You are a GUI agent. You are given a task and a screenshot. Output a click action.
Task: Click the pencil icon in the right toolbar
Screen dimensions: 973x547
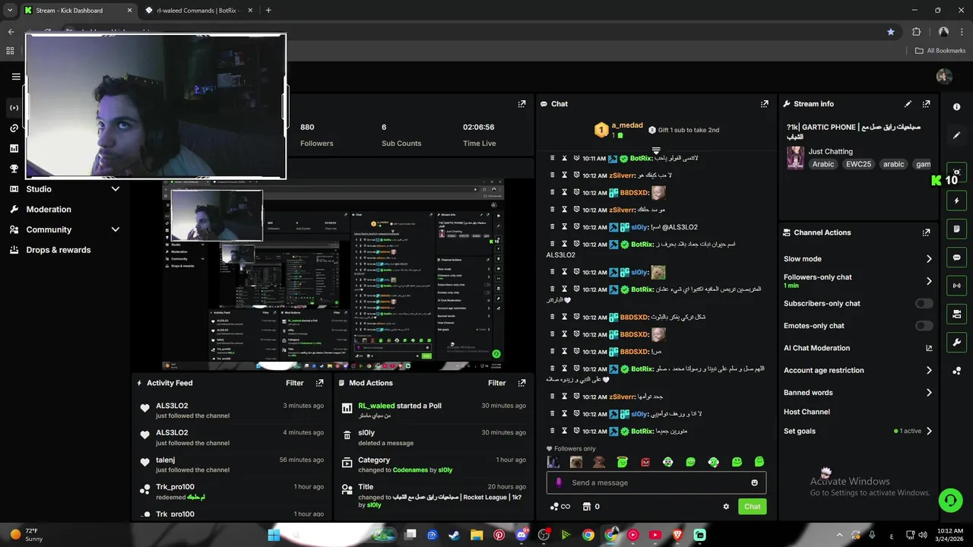click(x=956, y=135)
